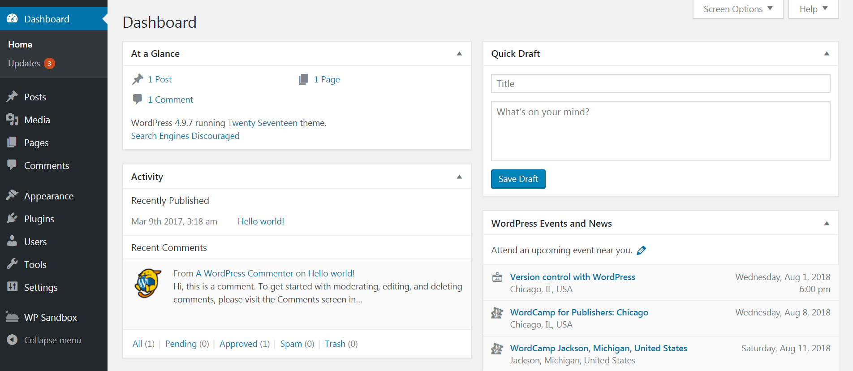Open the Comments menu
Screen dimensions: 853x371
click(x=54, y=165)
